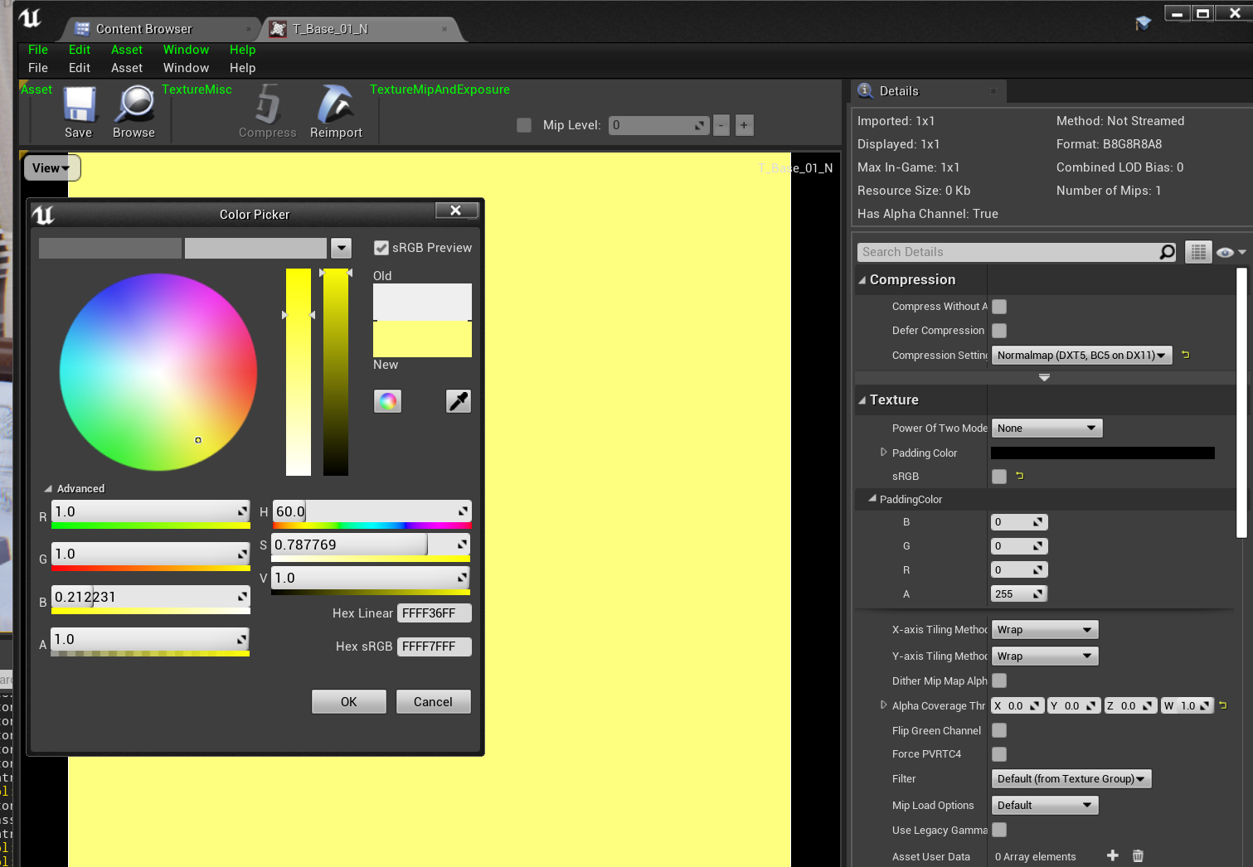Open the Compression Settings Normalmap dropdown
The height and width of the screenshot is (867, 1253).
[1082, 356]
